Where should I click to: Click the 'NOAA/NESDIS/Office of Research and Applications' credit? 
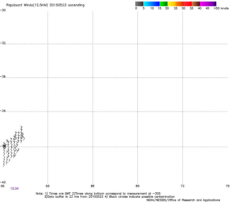[183, 200]
